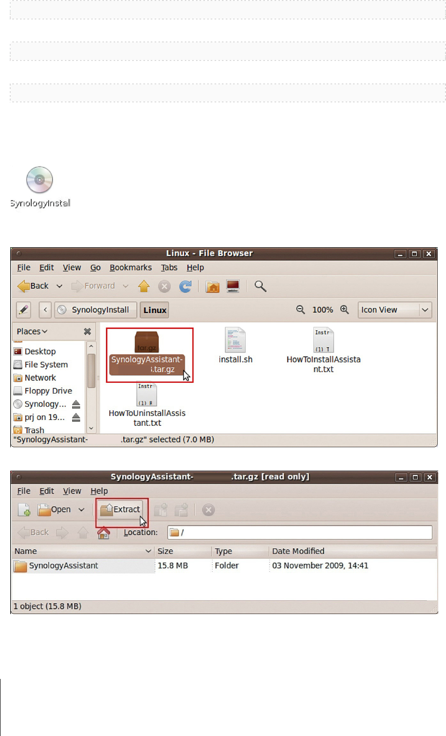Click the 100% zoom level label
The image size is (446, 736).
coord(323,310)
